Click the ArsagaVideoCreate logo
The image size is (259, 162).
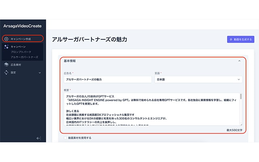(x=23, y=26)
